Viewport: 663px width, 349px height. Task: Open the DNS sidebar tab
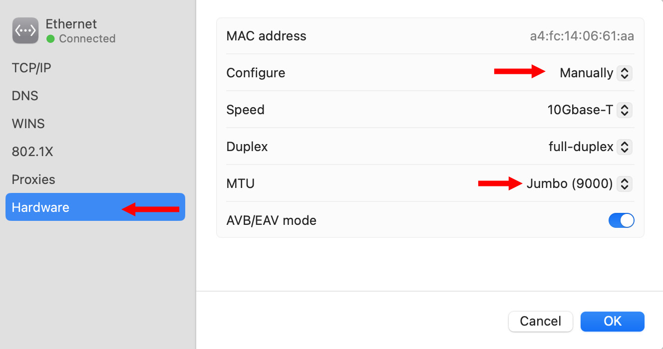25,96
